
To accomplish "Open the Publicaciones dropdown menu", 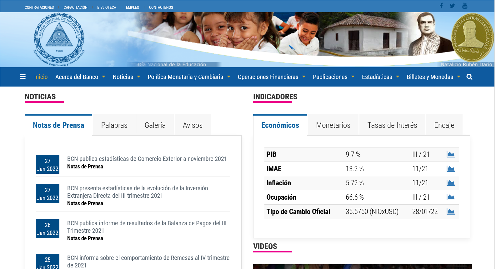I will pyautogui.click(x=333, y=77).
